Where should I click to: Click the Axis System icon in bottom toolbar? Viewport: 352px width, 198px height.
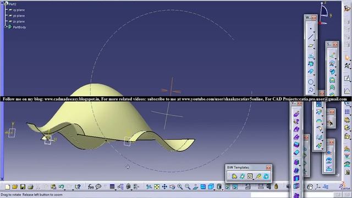[318, 186]
